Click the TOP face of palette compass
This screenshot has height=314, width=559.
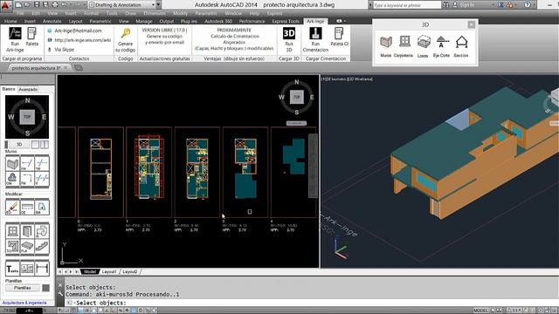click(x=27, y=117)
